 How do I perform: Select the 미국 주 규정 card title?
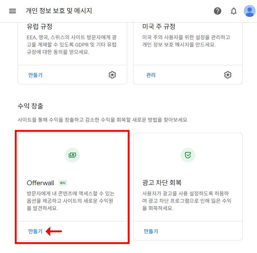(159, 26)
